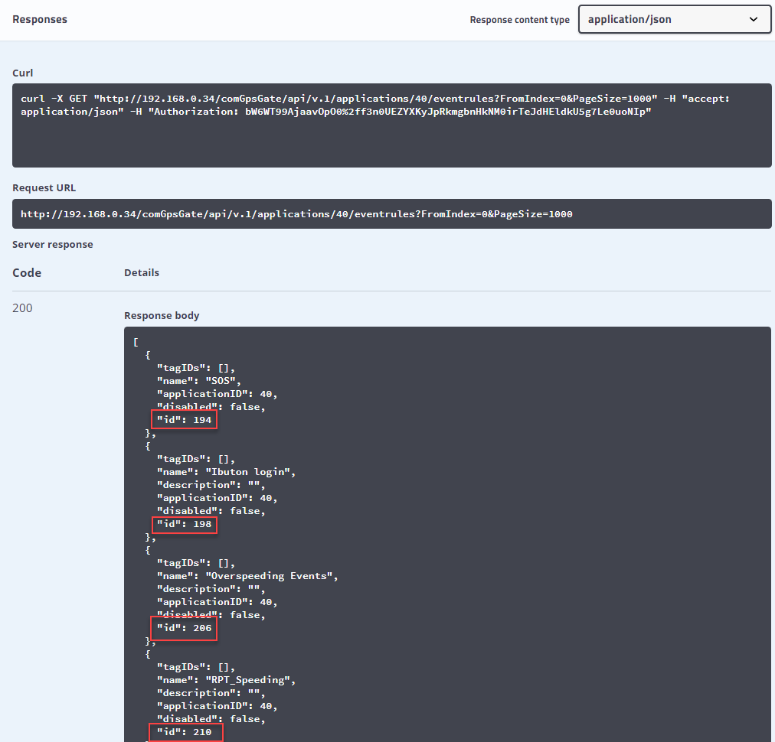Click the Authorization token in the curl command

[447, 112]
